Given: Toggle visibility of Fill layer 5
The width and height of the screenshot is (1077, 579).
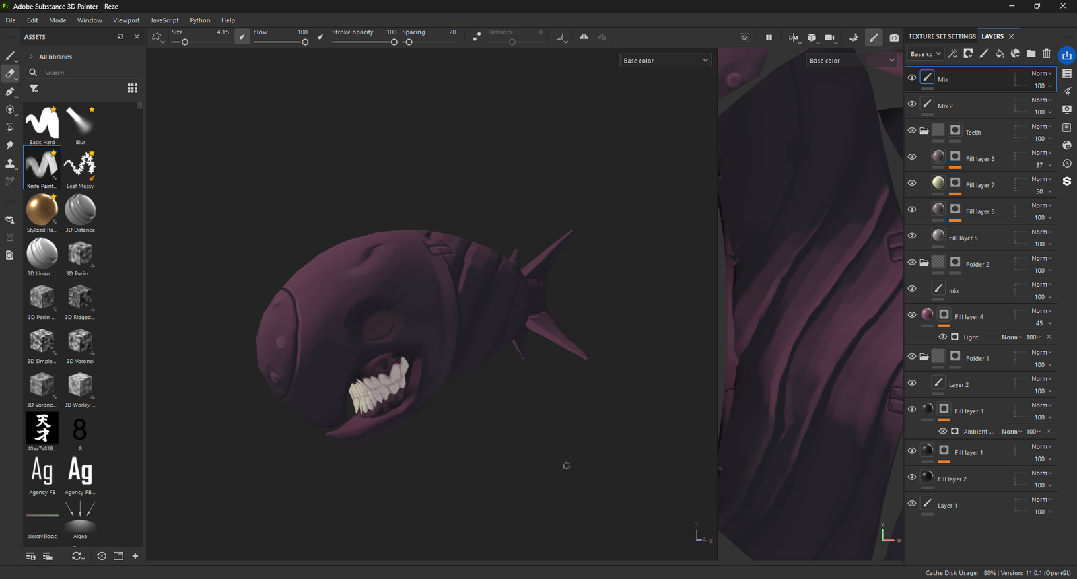Looking at the screenshot, I should point(911,236).
